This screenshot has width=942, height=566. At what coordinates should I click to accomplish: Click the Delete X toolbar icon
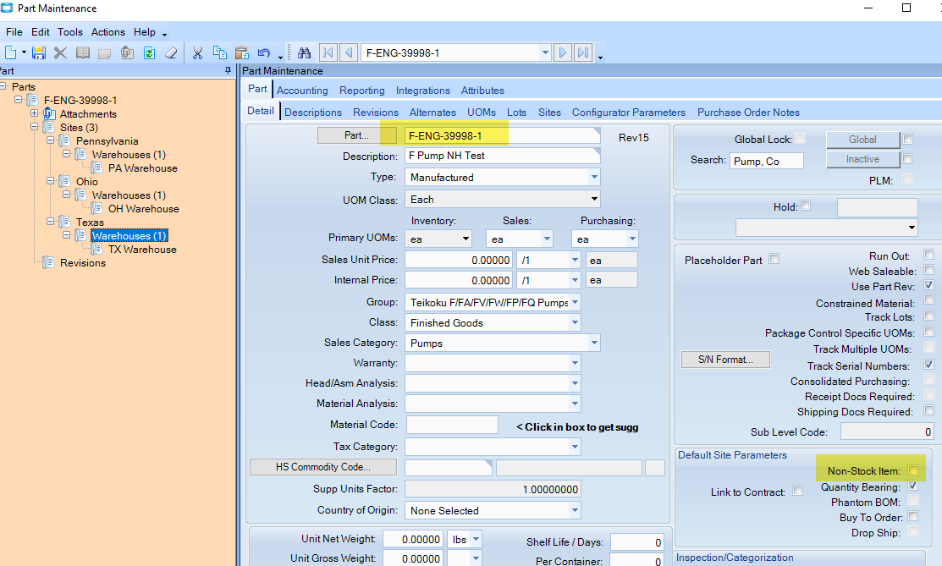tap(60, 52)
